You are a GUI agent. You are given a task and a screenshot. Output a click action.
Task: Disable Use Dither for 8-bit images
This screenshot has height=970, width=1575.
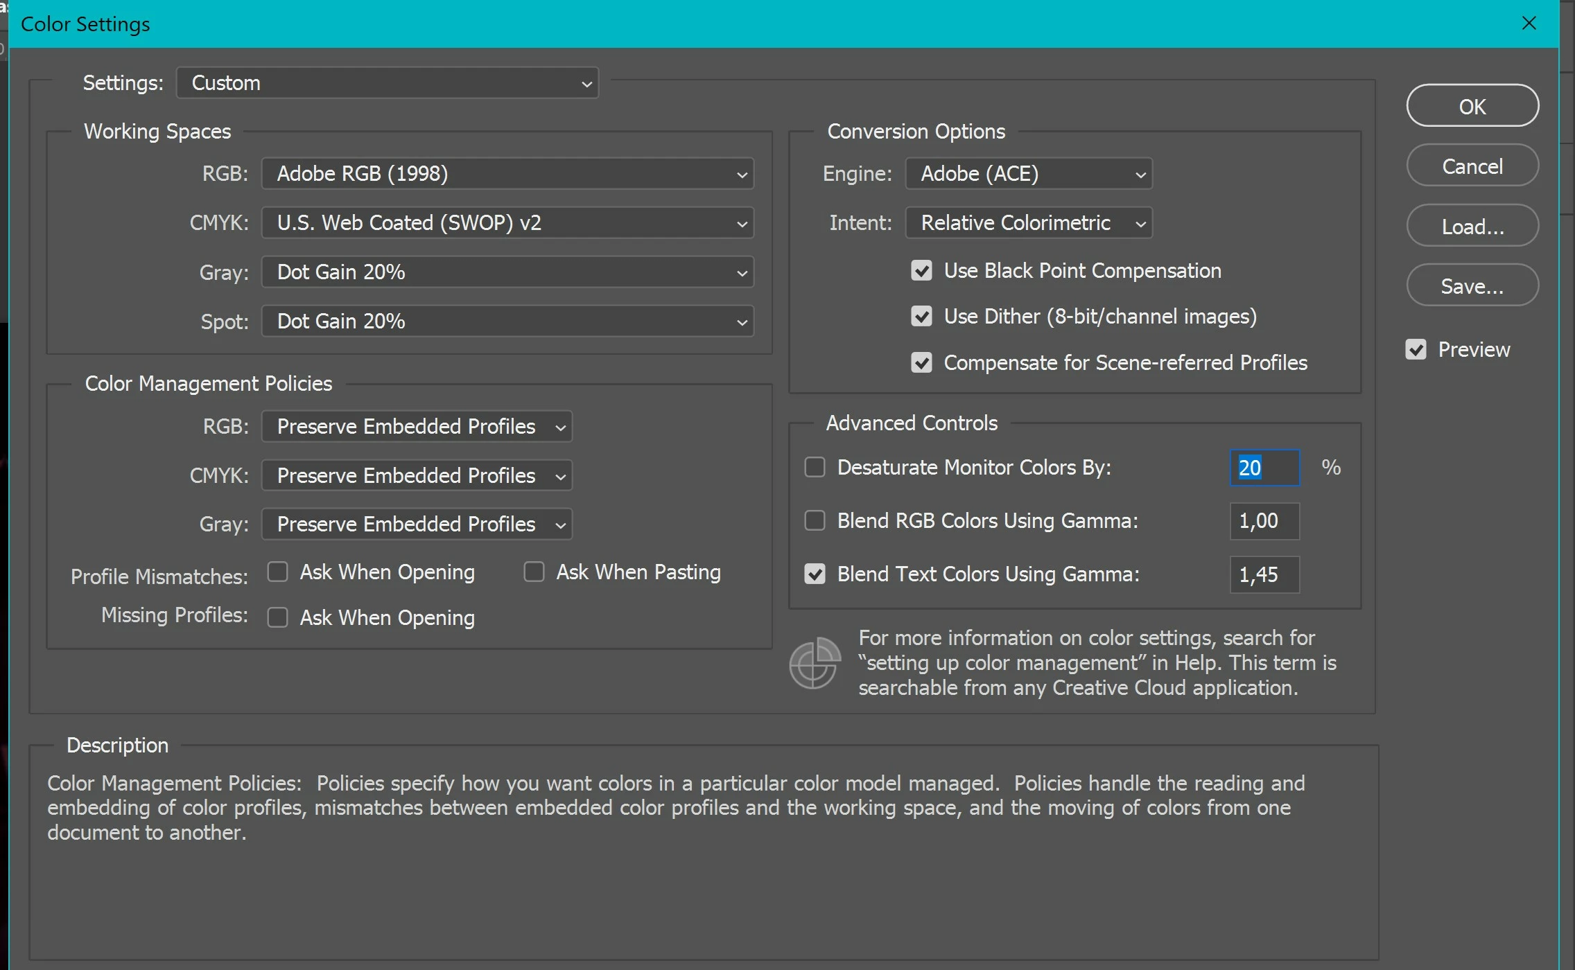point(921,317)
